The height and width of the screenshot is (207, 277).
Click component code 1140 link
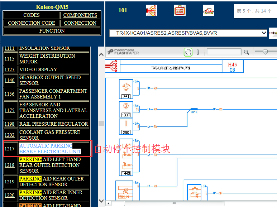tap(10, 80)
